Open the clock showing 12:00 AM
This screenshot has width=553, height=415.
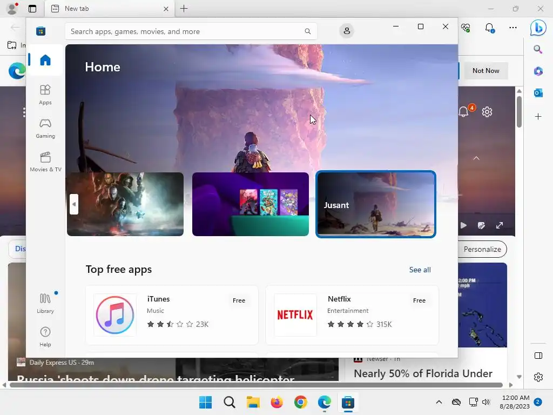pos(515,402)
